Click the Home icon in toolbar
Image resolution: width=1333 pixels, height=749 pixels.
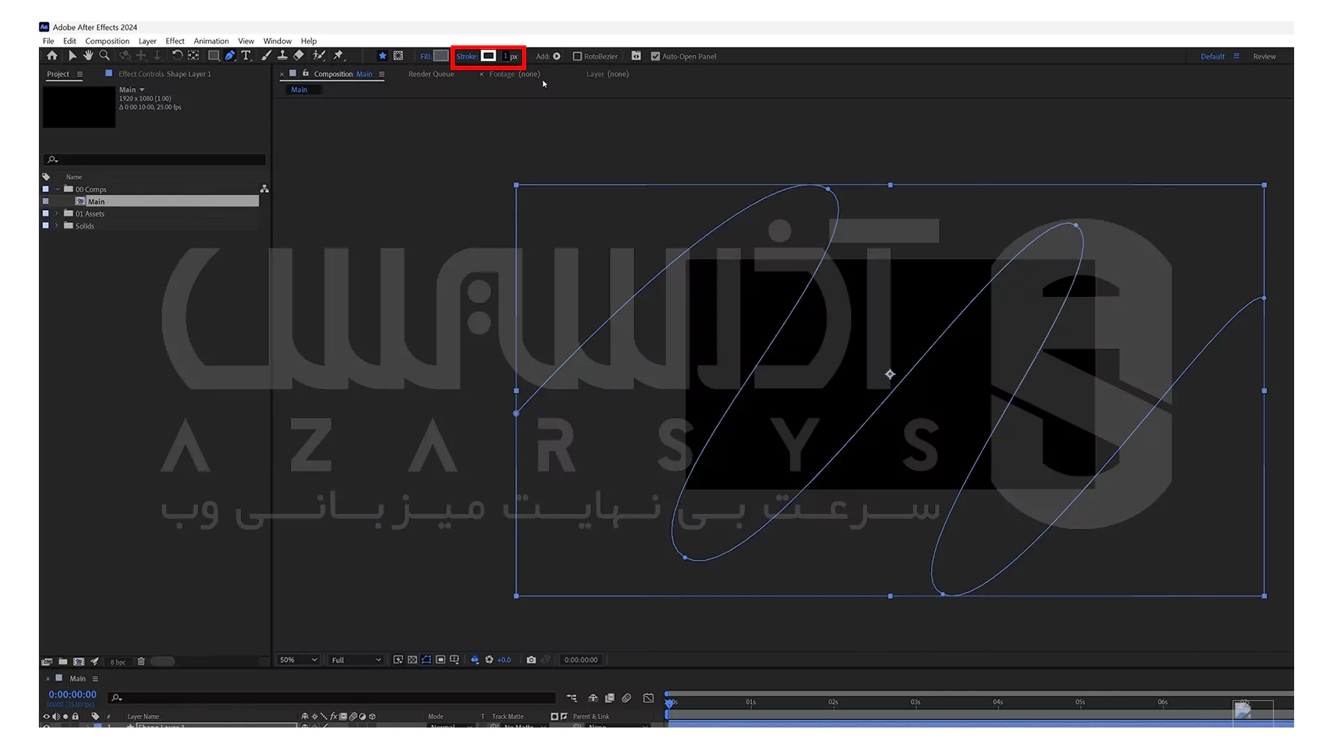[52, 55]
